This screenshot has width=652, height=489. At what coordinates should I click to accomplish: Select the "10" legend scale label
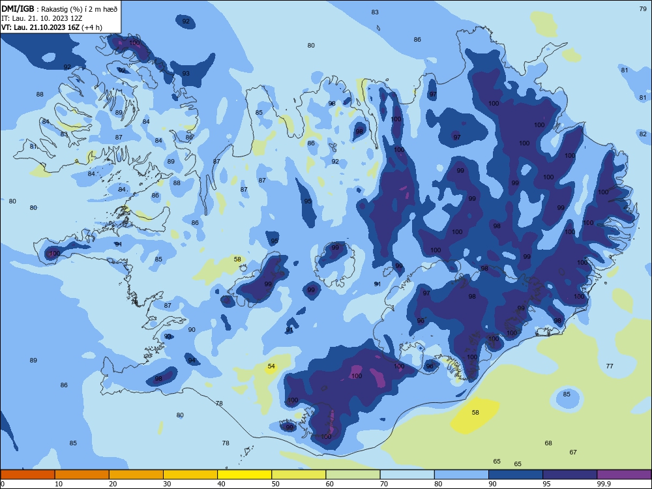click(x=59, y=484)
